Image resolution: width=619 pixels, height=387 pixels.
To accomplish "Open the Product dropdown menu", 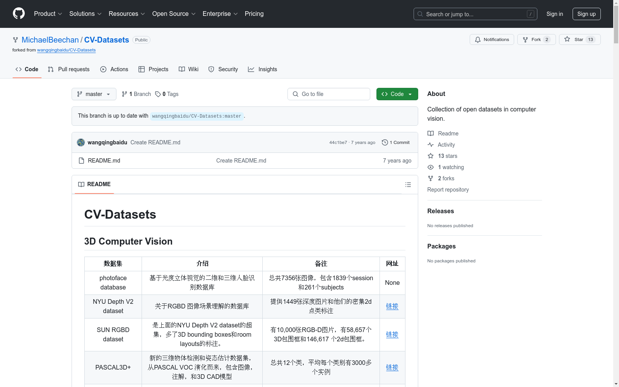I will pyautogui.click(x=48, y=14).
